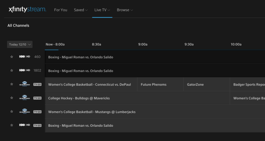Click the 10:00a time header

click(236, 44)
